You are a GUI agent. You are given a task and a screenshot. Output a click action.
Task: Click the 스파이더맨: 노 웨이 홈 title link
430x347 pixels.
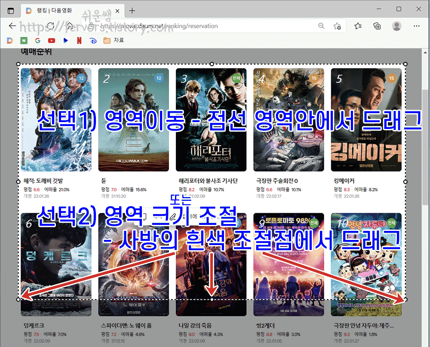[x=126, y=326]
